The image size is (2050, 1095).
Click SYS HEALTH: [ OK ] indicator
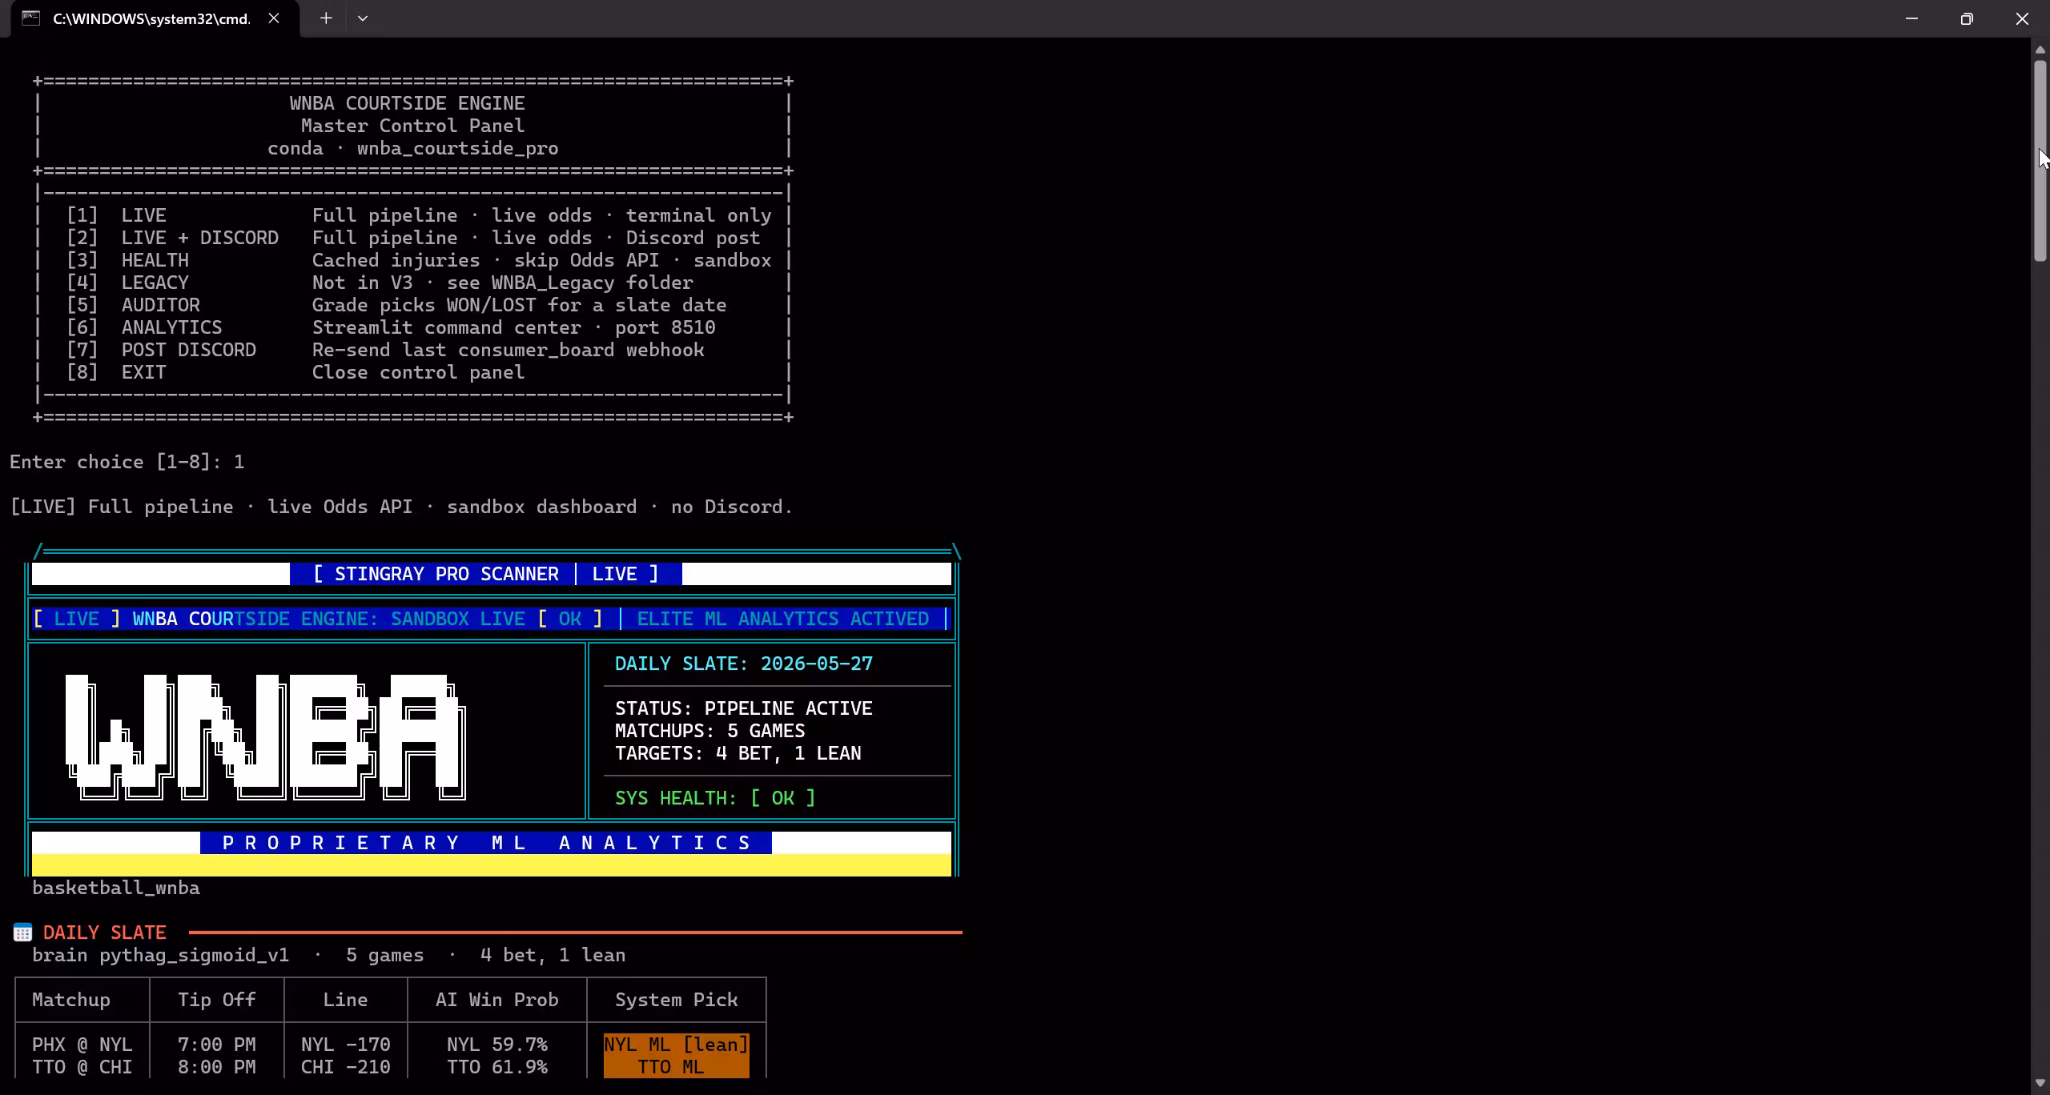tap(715, 798)
